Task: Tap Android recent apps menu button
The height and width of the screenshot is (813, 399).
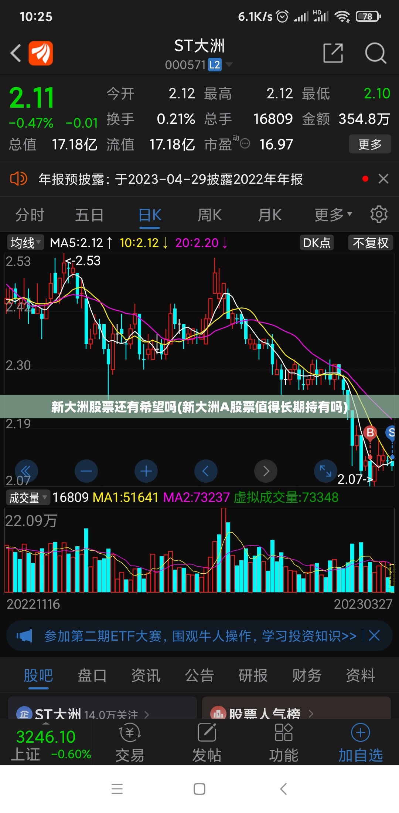Action: [x=117, y=789]
